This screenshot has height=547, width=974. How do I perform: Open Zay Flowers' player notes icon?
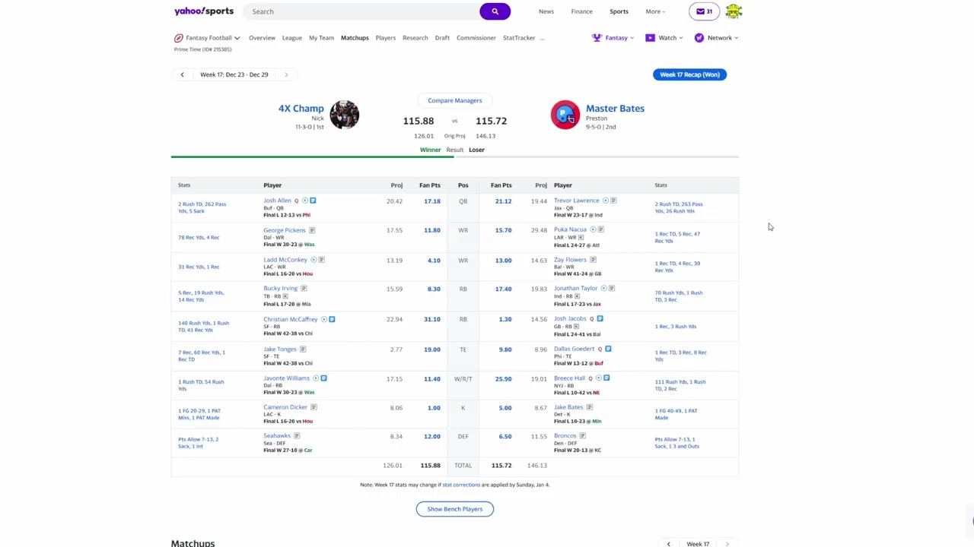tap(593, 260)
